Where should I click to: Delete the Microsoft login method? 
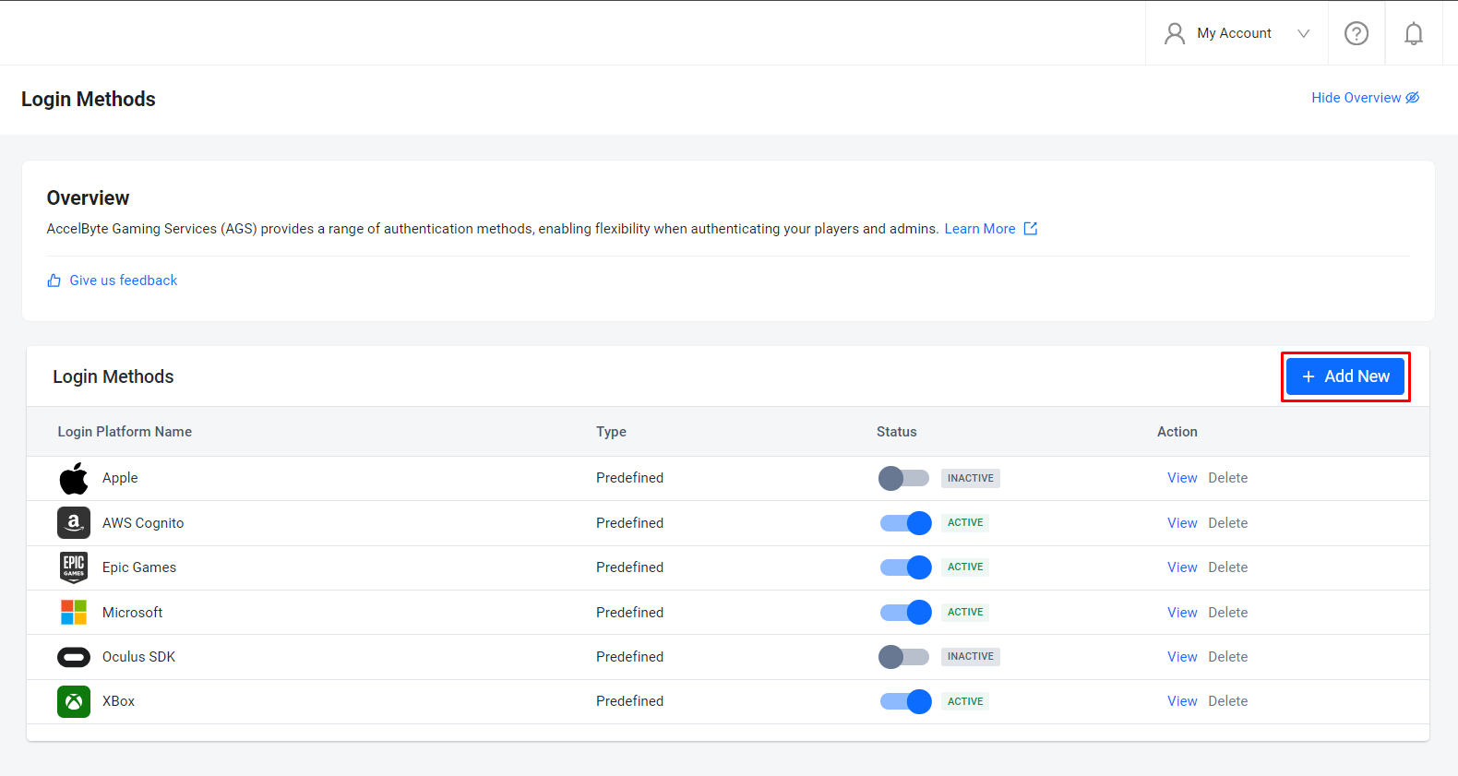tap(1228, 613)
